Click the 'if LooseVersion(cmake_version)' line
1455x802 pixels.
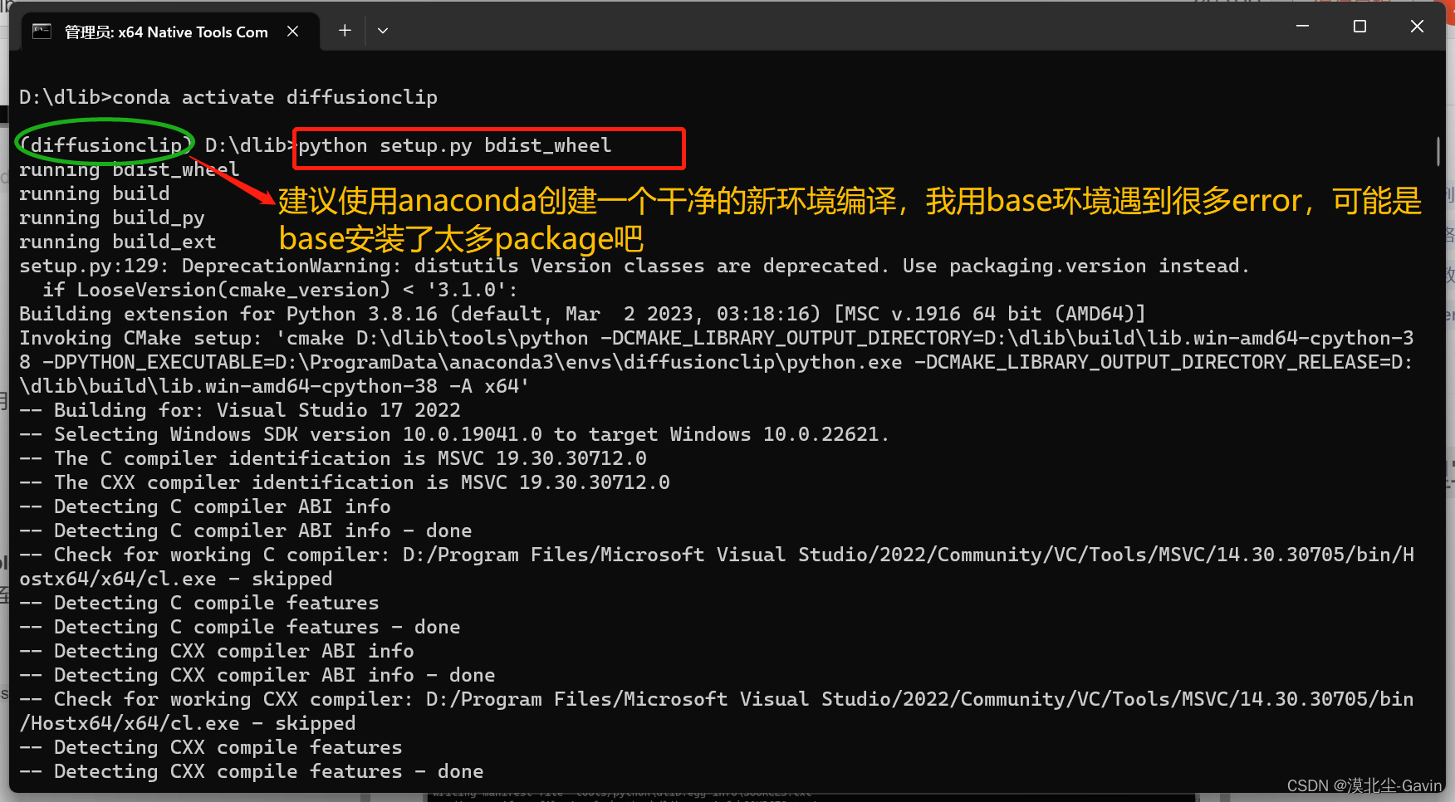point(280,290)
